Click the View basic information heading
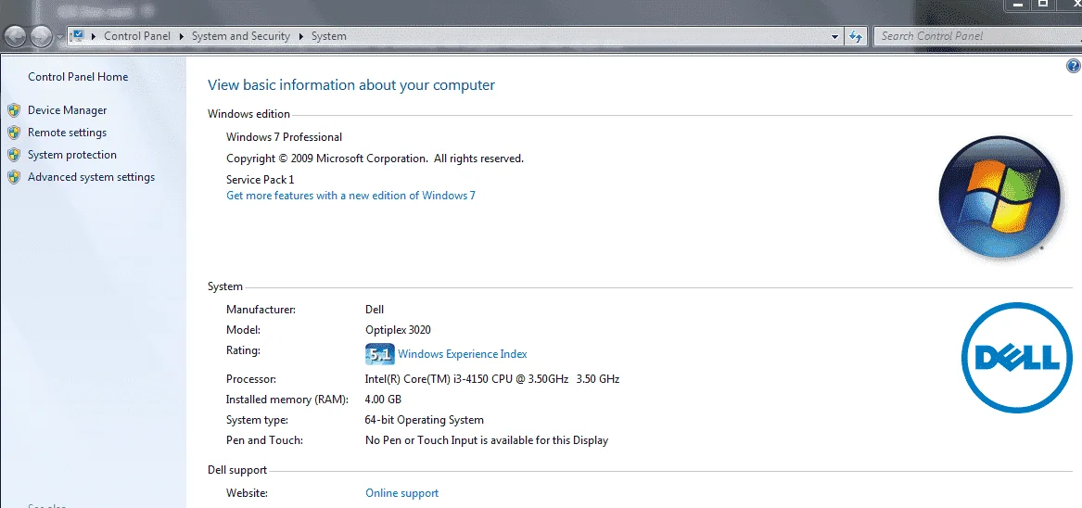Image resolution: width=1082 pixels, height=508 pixels. [351, 85]
